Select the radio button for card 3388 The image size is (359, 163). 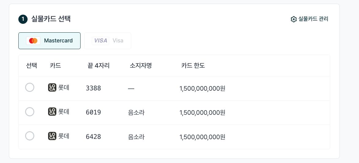(30, 87)
